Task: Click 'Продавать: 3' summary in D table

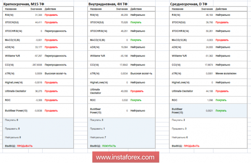Action: tap(179, 129)
